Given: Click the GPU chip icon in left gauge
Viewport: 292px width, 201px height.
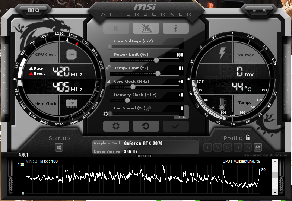Looking at the screenshot, I should [x=71, y=54].
